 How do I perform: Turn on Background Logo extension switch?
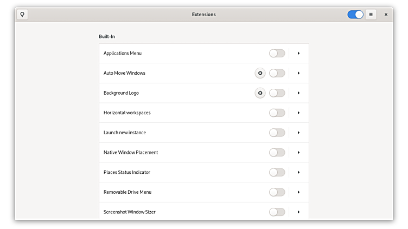[x=277, y=93]
